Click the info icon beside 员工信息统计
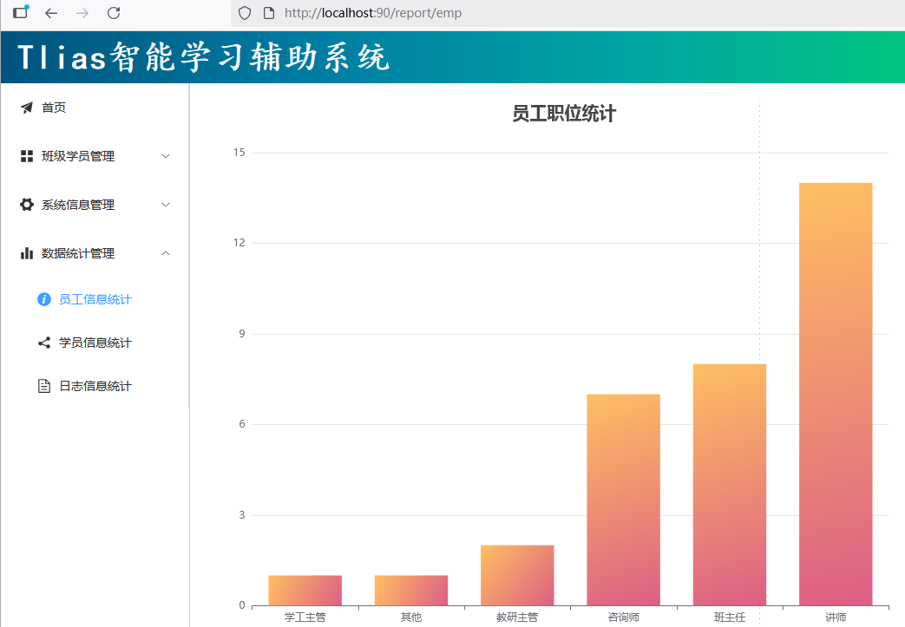Screen dimensions: 905x627 44,299
